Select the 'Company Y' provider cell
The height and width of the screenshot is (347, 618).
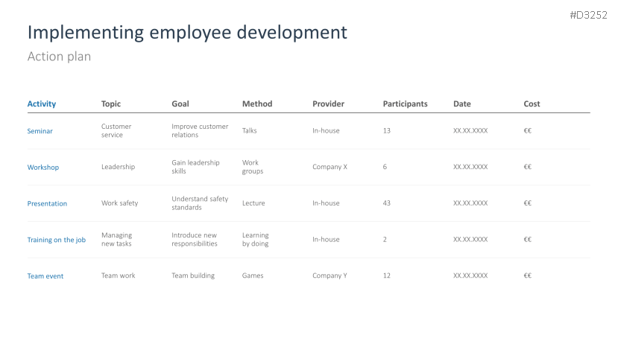[x=330, y=276]
